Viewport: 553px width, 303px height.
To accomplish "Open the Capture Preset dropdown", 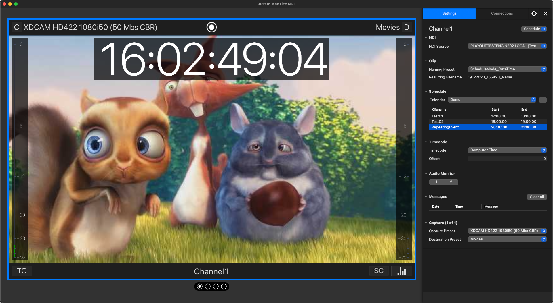I will pos(507,231).
